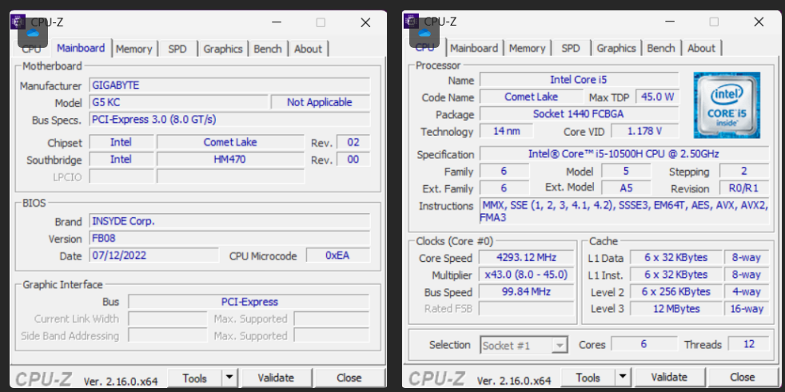
Task: Click the G5 KC model field
Action: 179,102
